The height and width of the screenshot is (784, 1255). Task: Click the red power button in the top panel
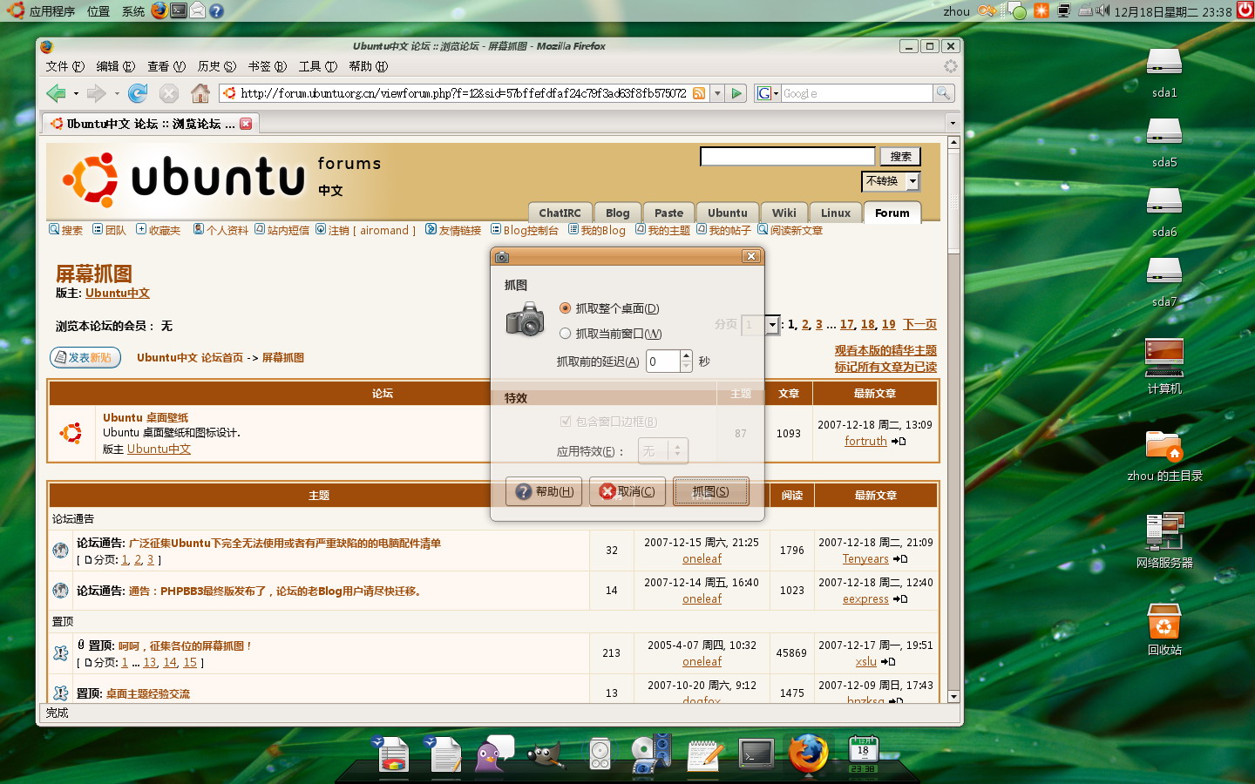click(x=1245, y=10)
